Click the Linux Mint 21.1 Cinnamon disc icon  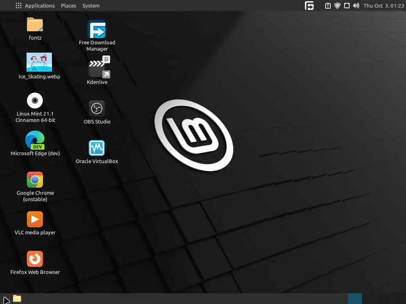35,101
